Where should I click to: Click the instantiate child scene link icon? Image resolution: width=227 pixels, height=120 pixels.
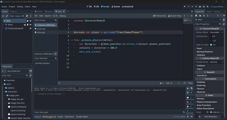pyautogui.click(x=7, y=16)
